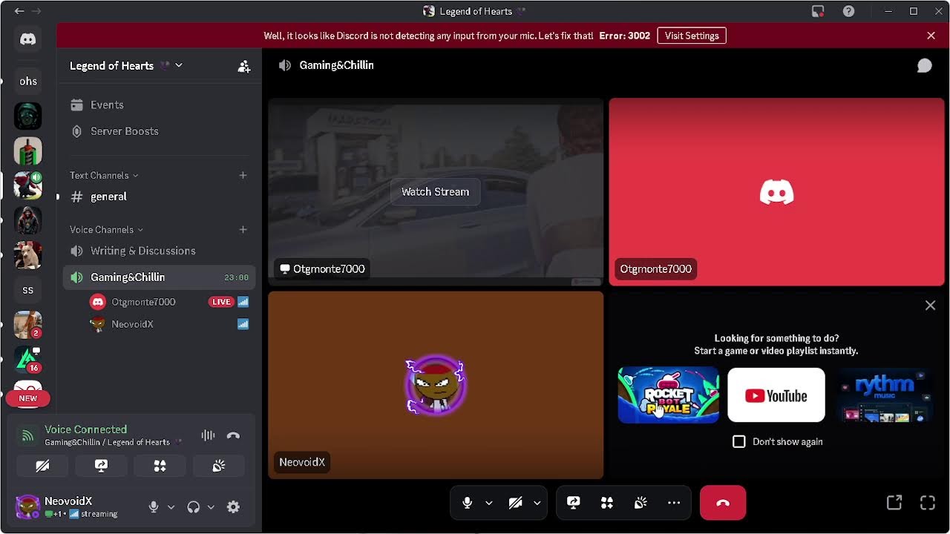Join Writing & Discussions voice channel
Viewport: 950px width, 534px height.
[159, 251]
